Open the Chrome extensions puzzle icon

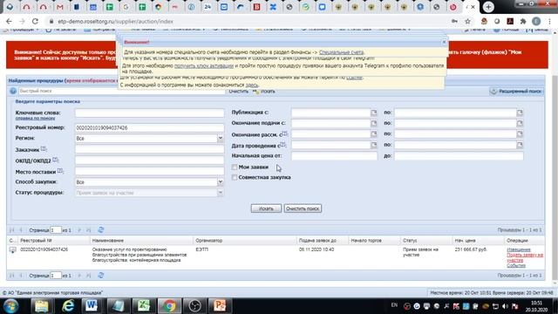(523, 21)
